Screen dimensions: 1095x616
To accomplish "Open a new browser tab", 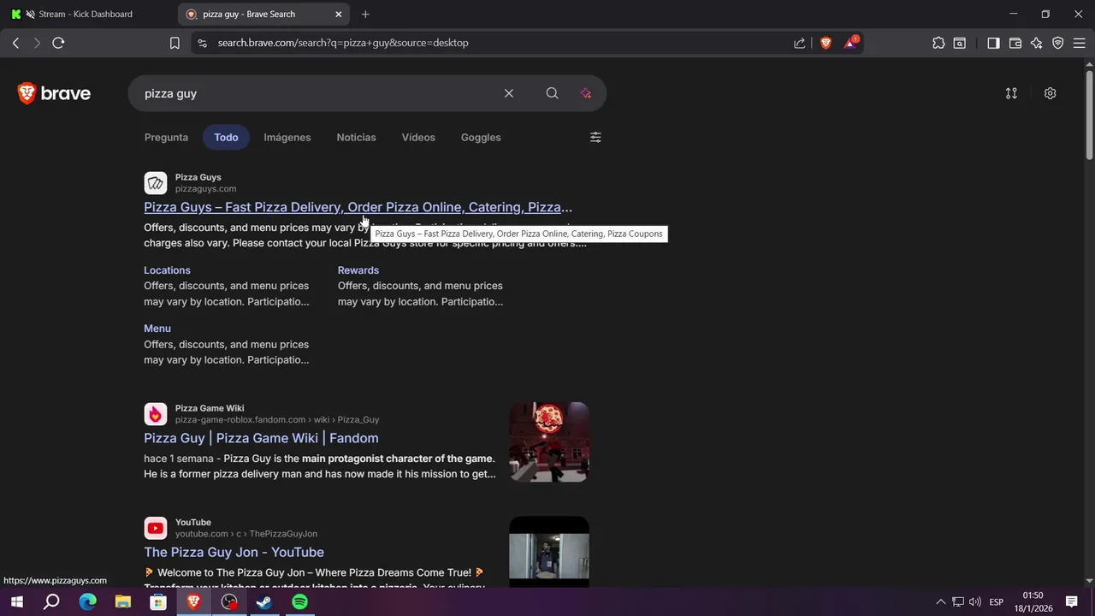I will tap(365, 14).
